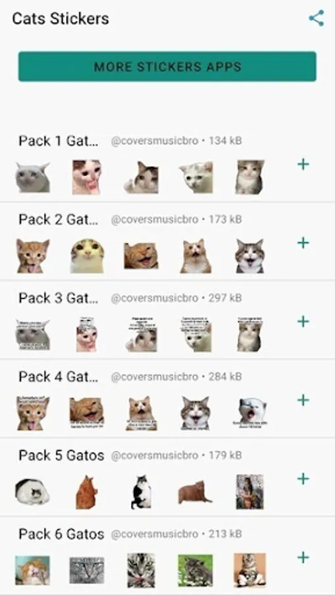Open the orange tongue-out kitten sticker in Pack 4
Viewport: 335px width, 595px height.
tap(33, 413)
